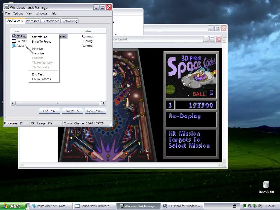The width and height of the screenshot is (280, 210).
Task: Click Running status of the 3D Pinball row
Action: click(x=87, y=36)
